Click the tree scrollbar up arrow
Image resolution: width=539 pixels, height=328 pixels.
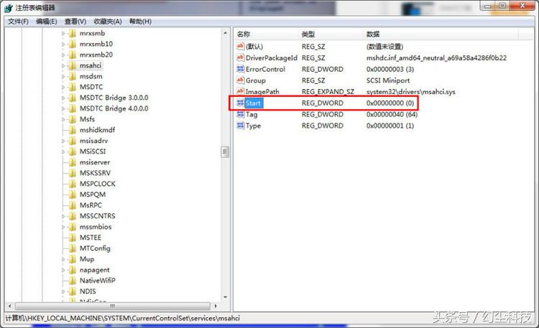tap(225, 33)
